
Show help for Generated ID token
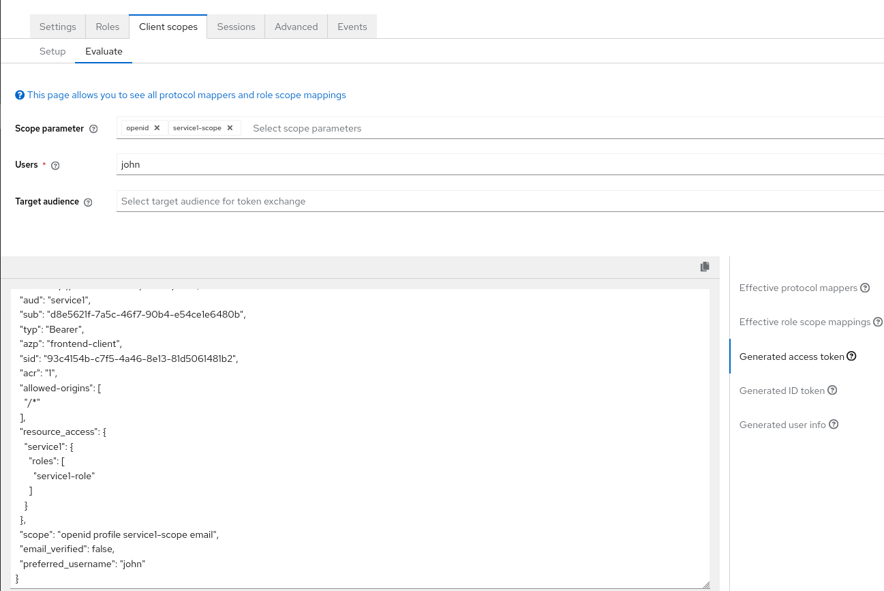click(832, 391)
